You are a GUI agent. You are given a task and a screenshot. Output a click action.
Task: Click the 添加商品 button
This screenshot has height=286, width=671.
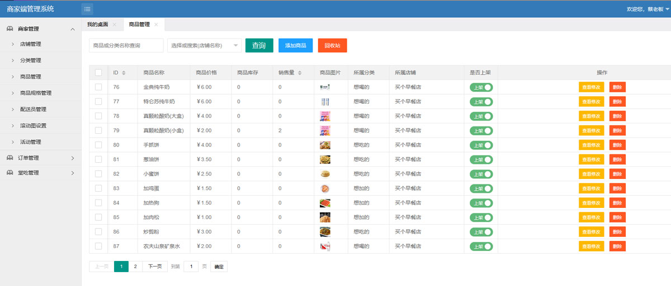295,46
